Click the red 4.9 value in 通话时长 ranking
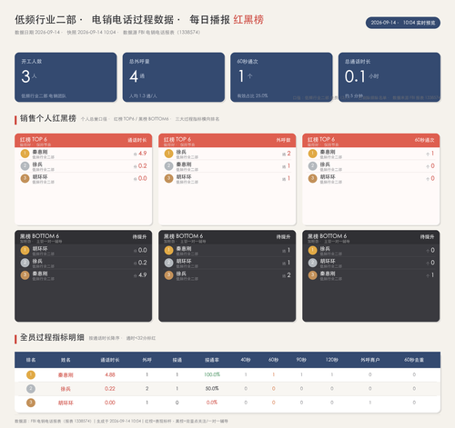Screen dimensions: 455x428 click(x=143, y=154)
